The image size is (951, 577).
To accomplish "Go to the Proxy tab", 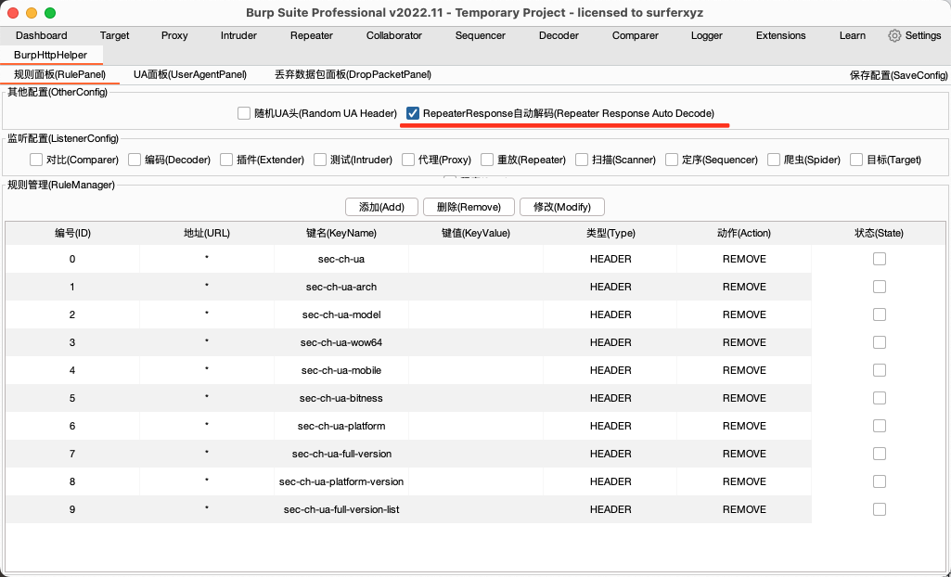I will 174,36.
